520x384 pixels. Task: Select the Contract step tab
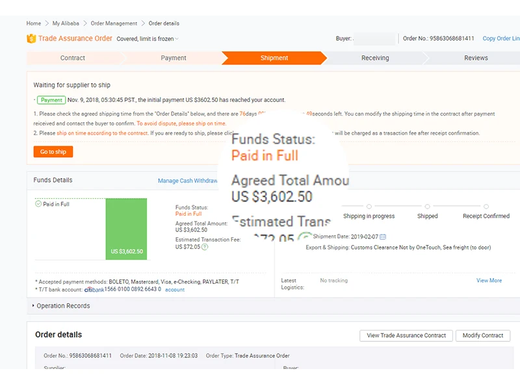coord(73,58)
